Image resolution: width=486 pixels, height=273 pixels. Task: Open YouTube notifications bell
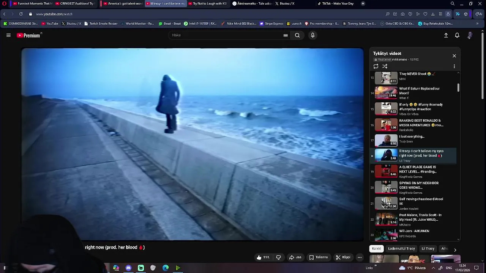[457, 35]
